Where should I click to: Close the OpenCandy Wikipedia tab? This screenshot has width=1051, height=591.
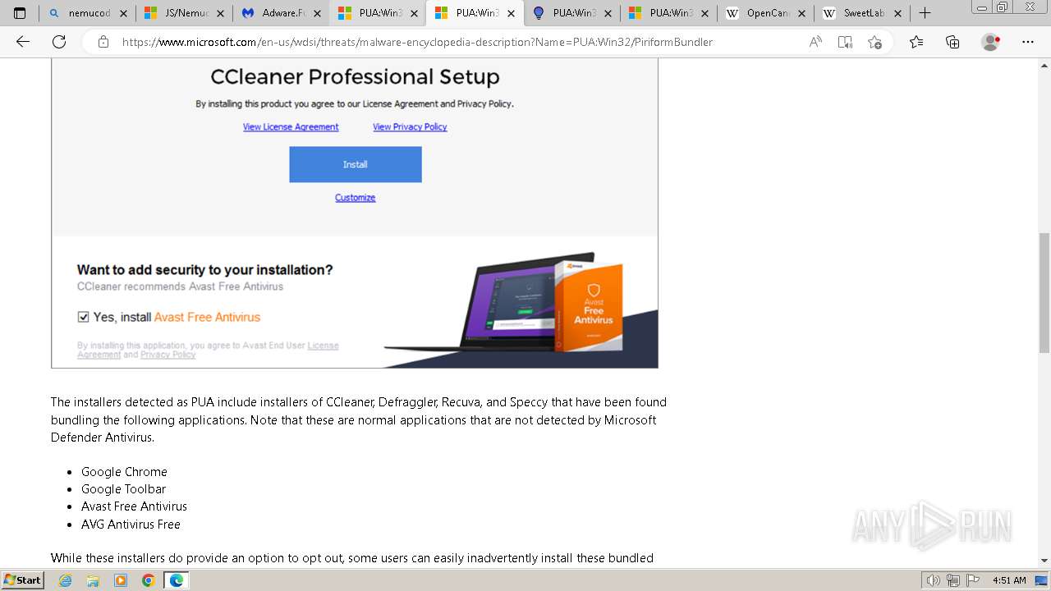point(801,13)
